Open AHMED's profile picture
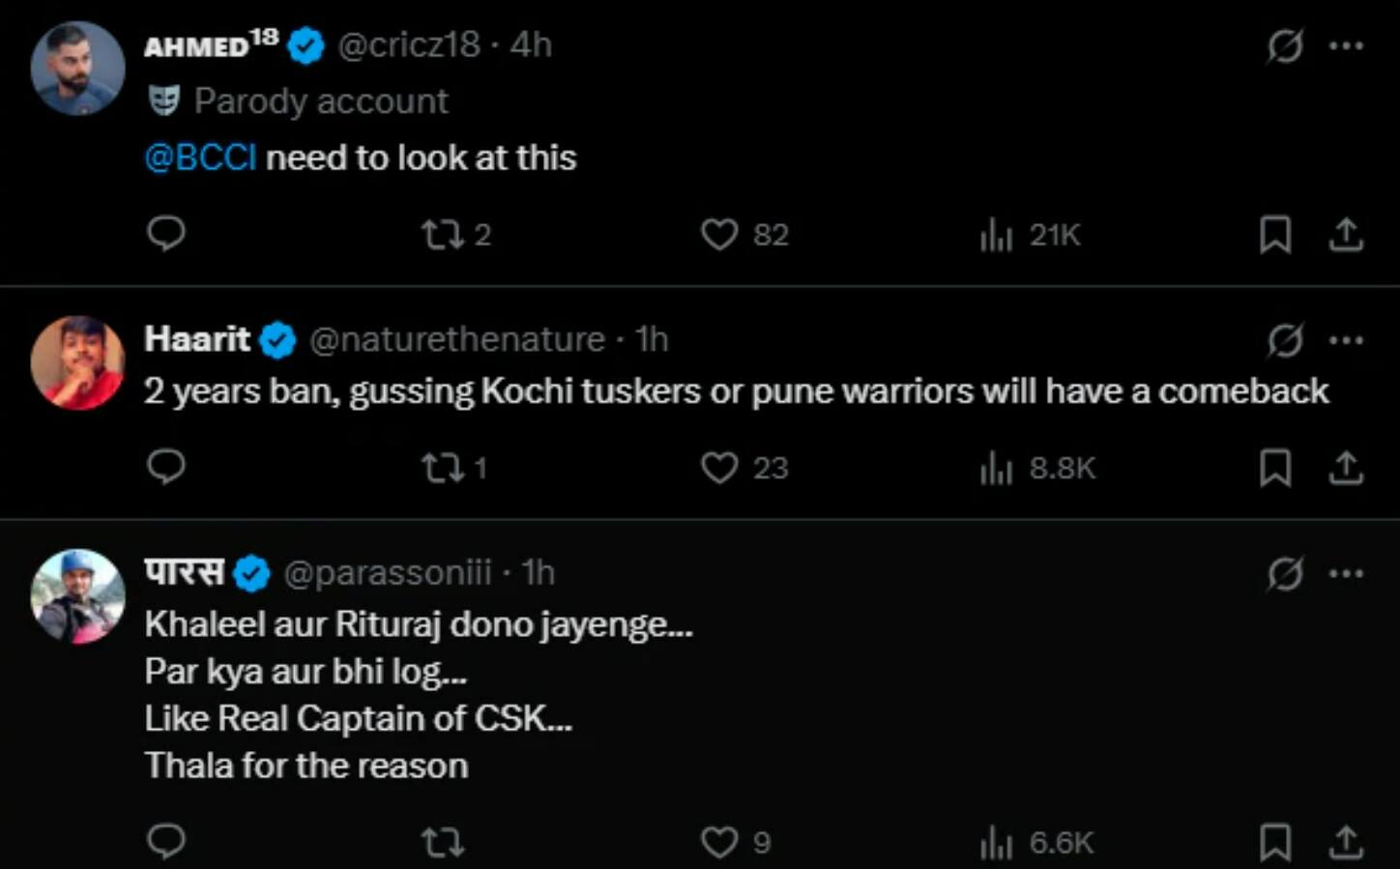Viewport: 1400px width, 869px height. pos(77,69)
